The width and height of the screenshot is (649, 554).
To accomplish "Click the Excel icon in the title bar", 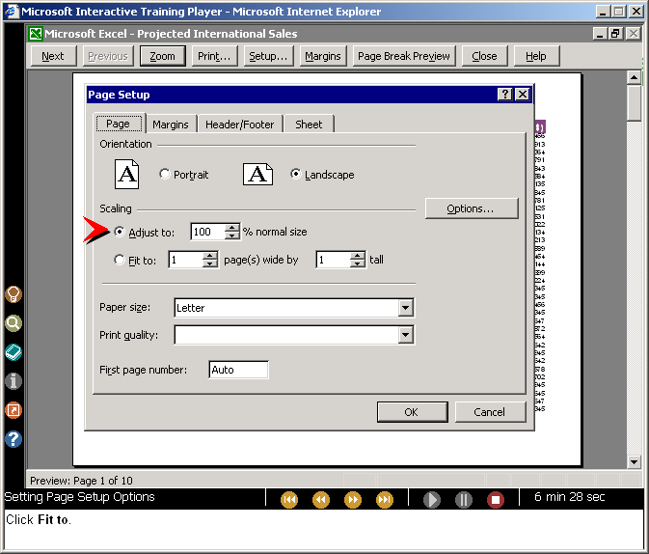I will 36,34.
